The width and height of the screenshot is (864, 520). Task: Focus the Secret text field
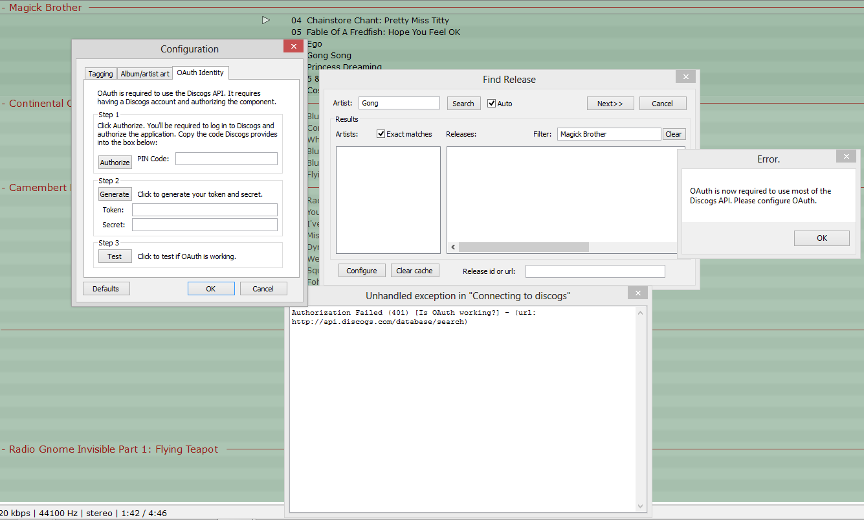click(205, 225)
